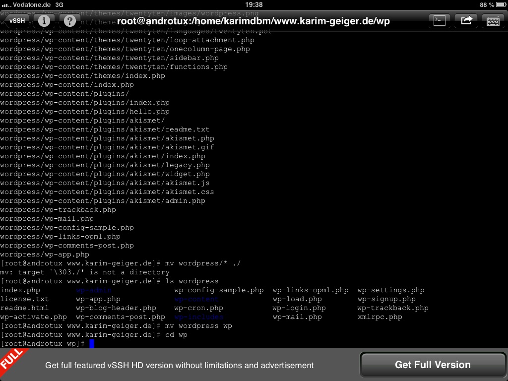Tap the wordpress/wp-links-opml.php output line
This screenshot has width=508, height=381.
[60, 237]
